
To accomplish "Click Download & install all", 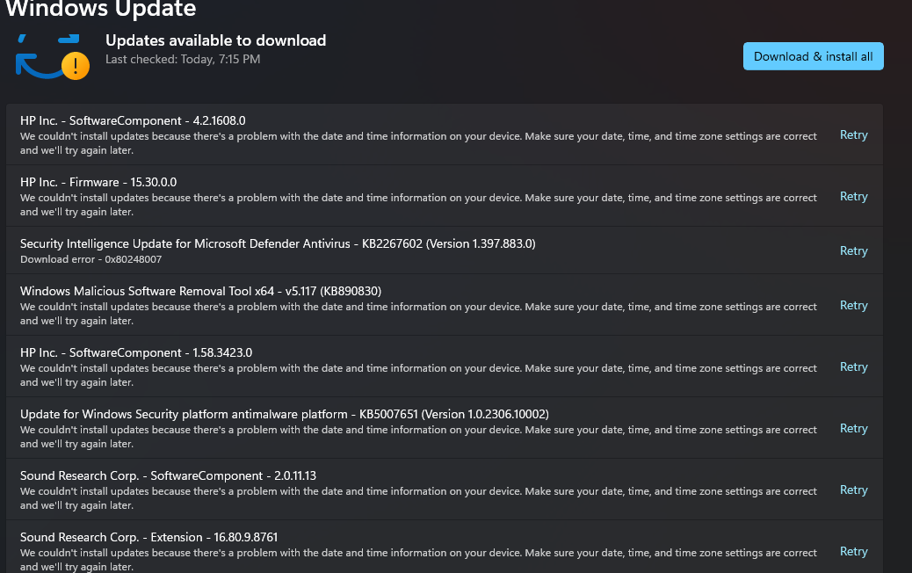I will [813, 55].
